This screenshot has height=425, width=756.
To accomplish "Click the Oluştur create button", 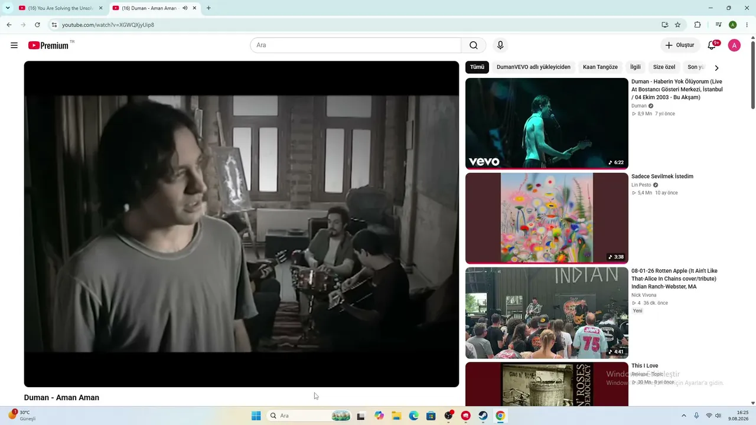I will click(x=680, y=45).
